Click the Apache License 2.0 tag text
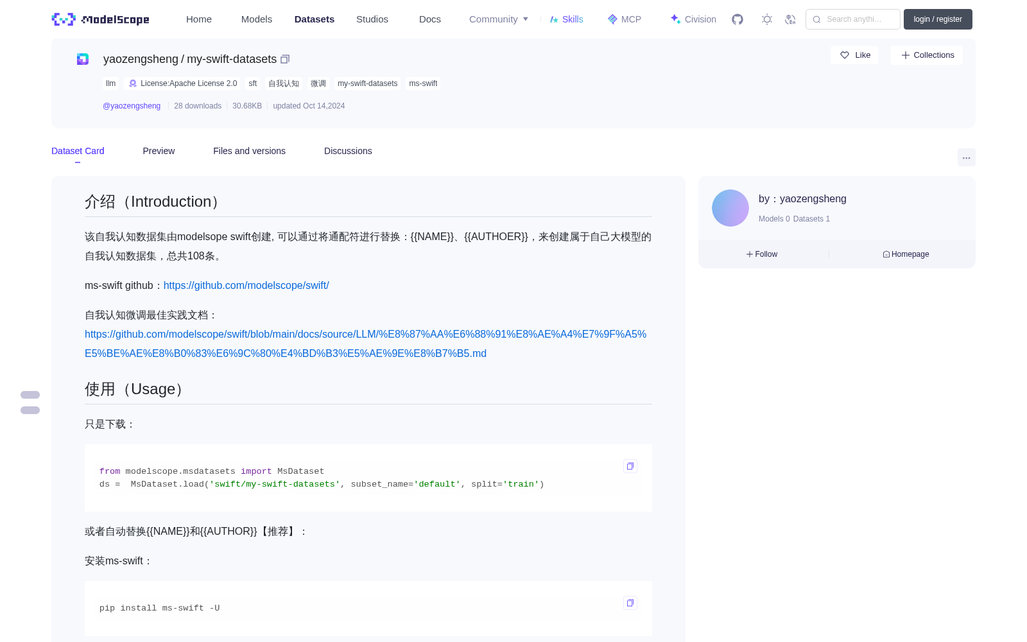The height and width of the screenshot is (642, 1027). coord(189,83)
